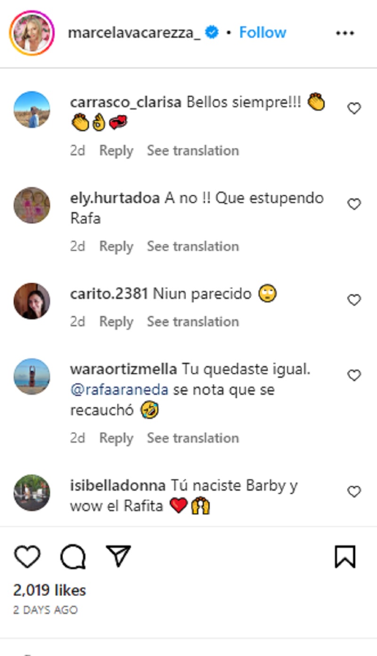The height and width of the screenshot is (656, 377).
Task: Reply to waraortizmella's comment
Action: tap(116, 438)
